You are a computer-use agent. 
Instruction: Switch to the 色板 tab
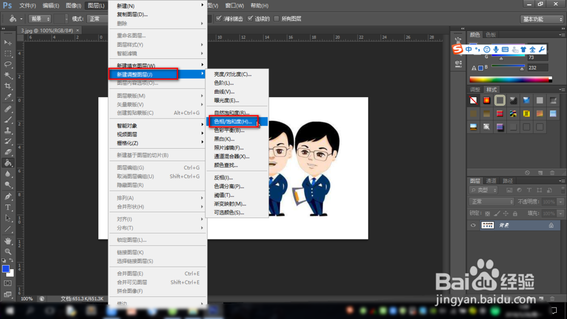pyautogui.click(x=490, y=35)
